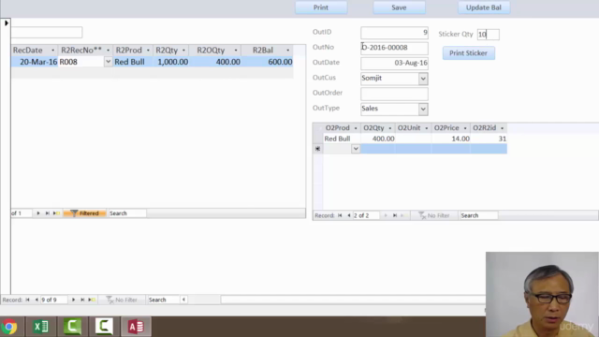Open O2Price column filter arrow
The height and width of the screenshot is (337, 599).
[465, 128]
